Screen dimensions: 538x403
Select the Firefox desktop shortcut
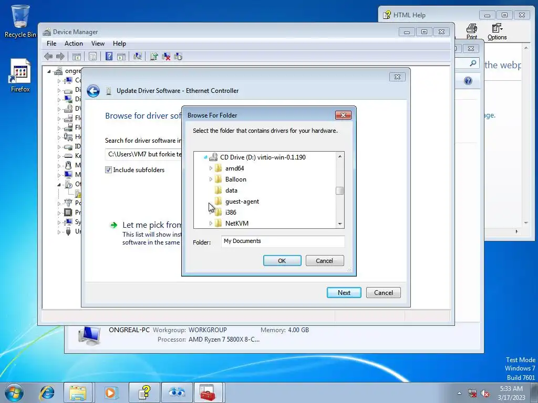pos(20,76)
